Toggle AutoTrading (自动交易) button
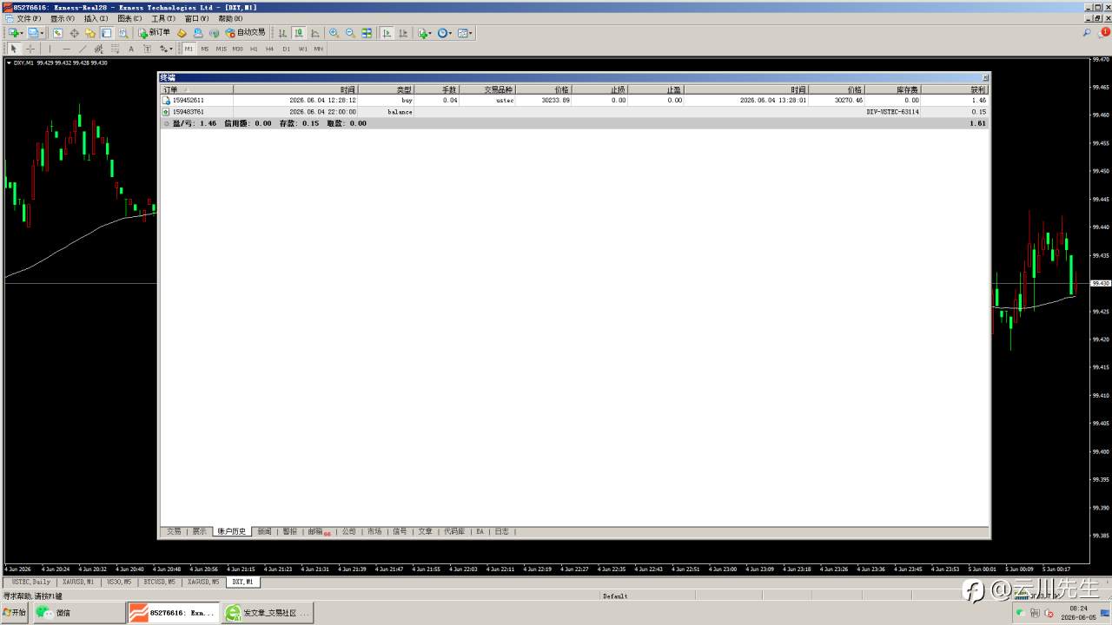Image resolution: width=1112 pixels, height=625 pixels. click(x=245, y=33)
